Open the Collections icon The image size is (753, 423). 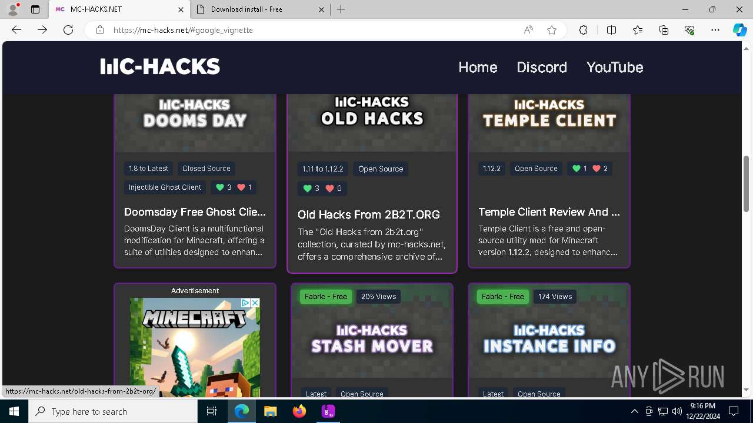[x=664, y=30]
